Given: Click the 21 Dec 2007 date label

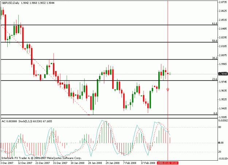Looking at the screenshot, I should point(43,163).
